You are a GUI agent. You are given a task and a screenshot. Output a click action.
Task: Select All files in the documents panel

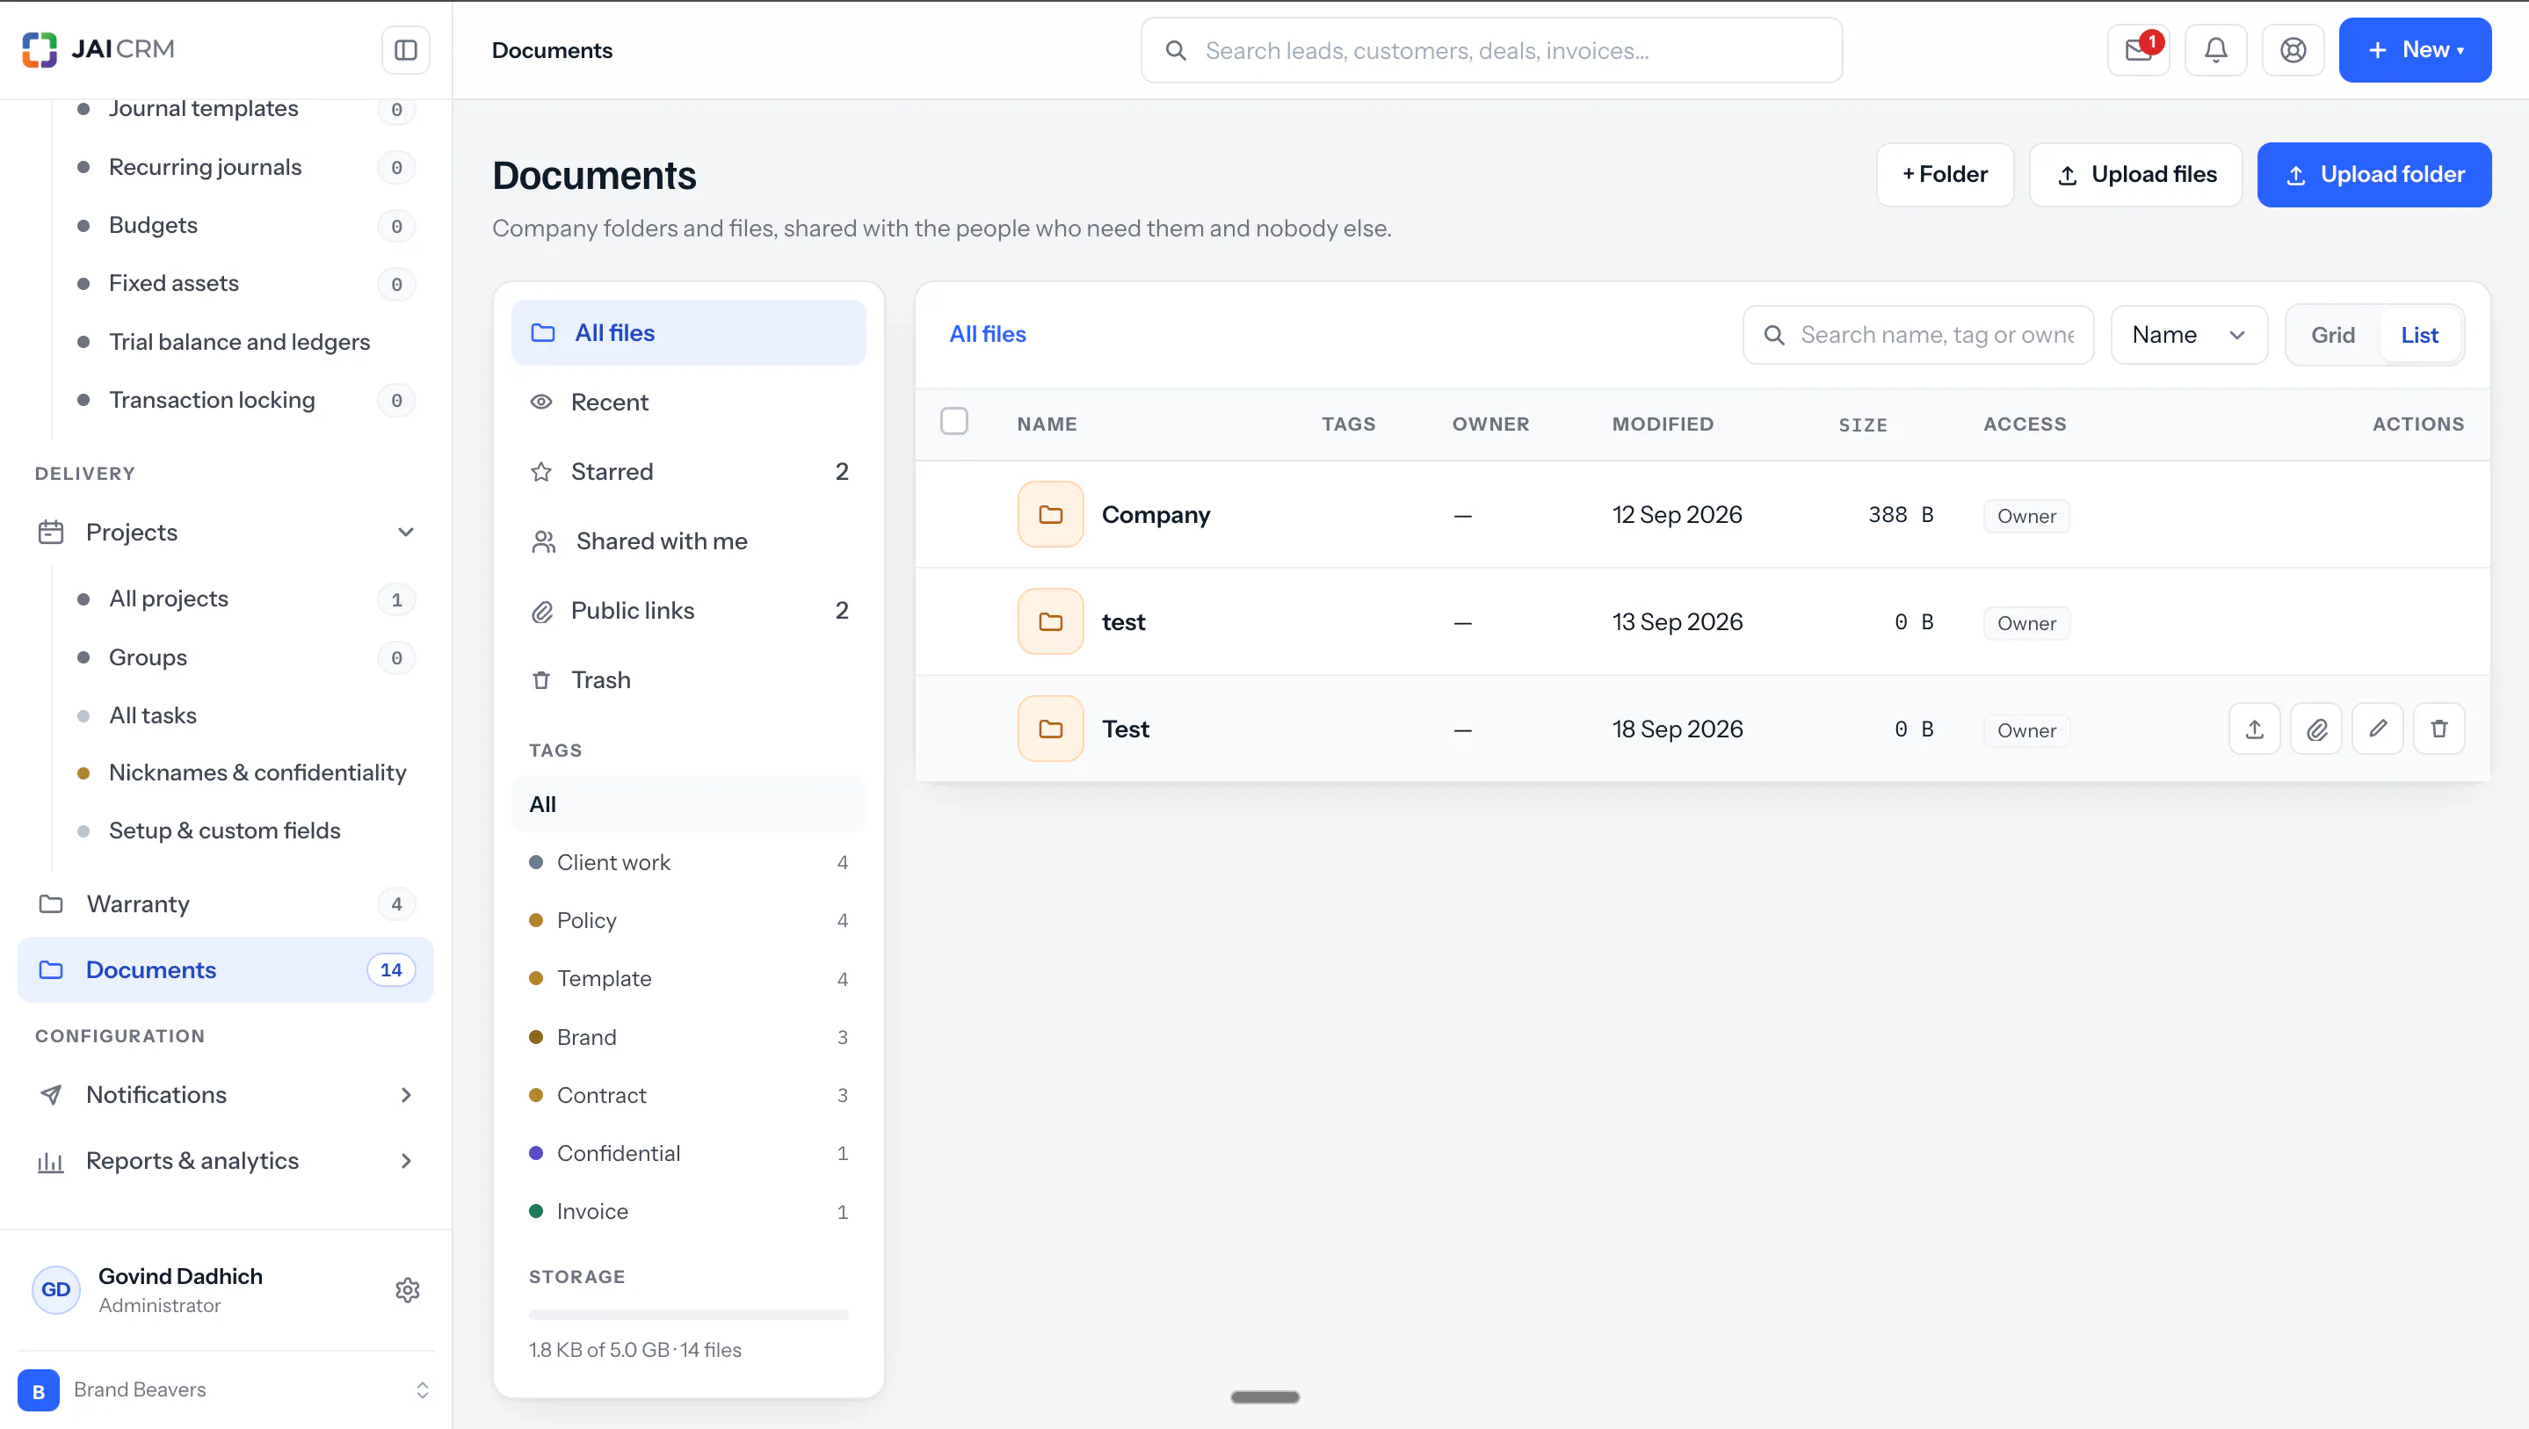click(x=688, y=333)
